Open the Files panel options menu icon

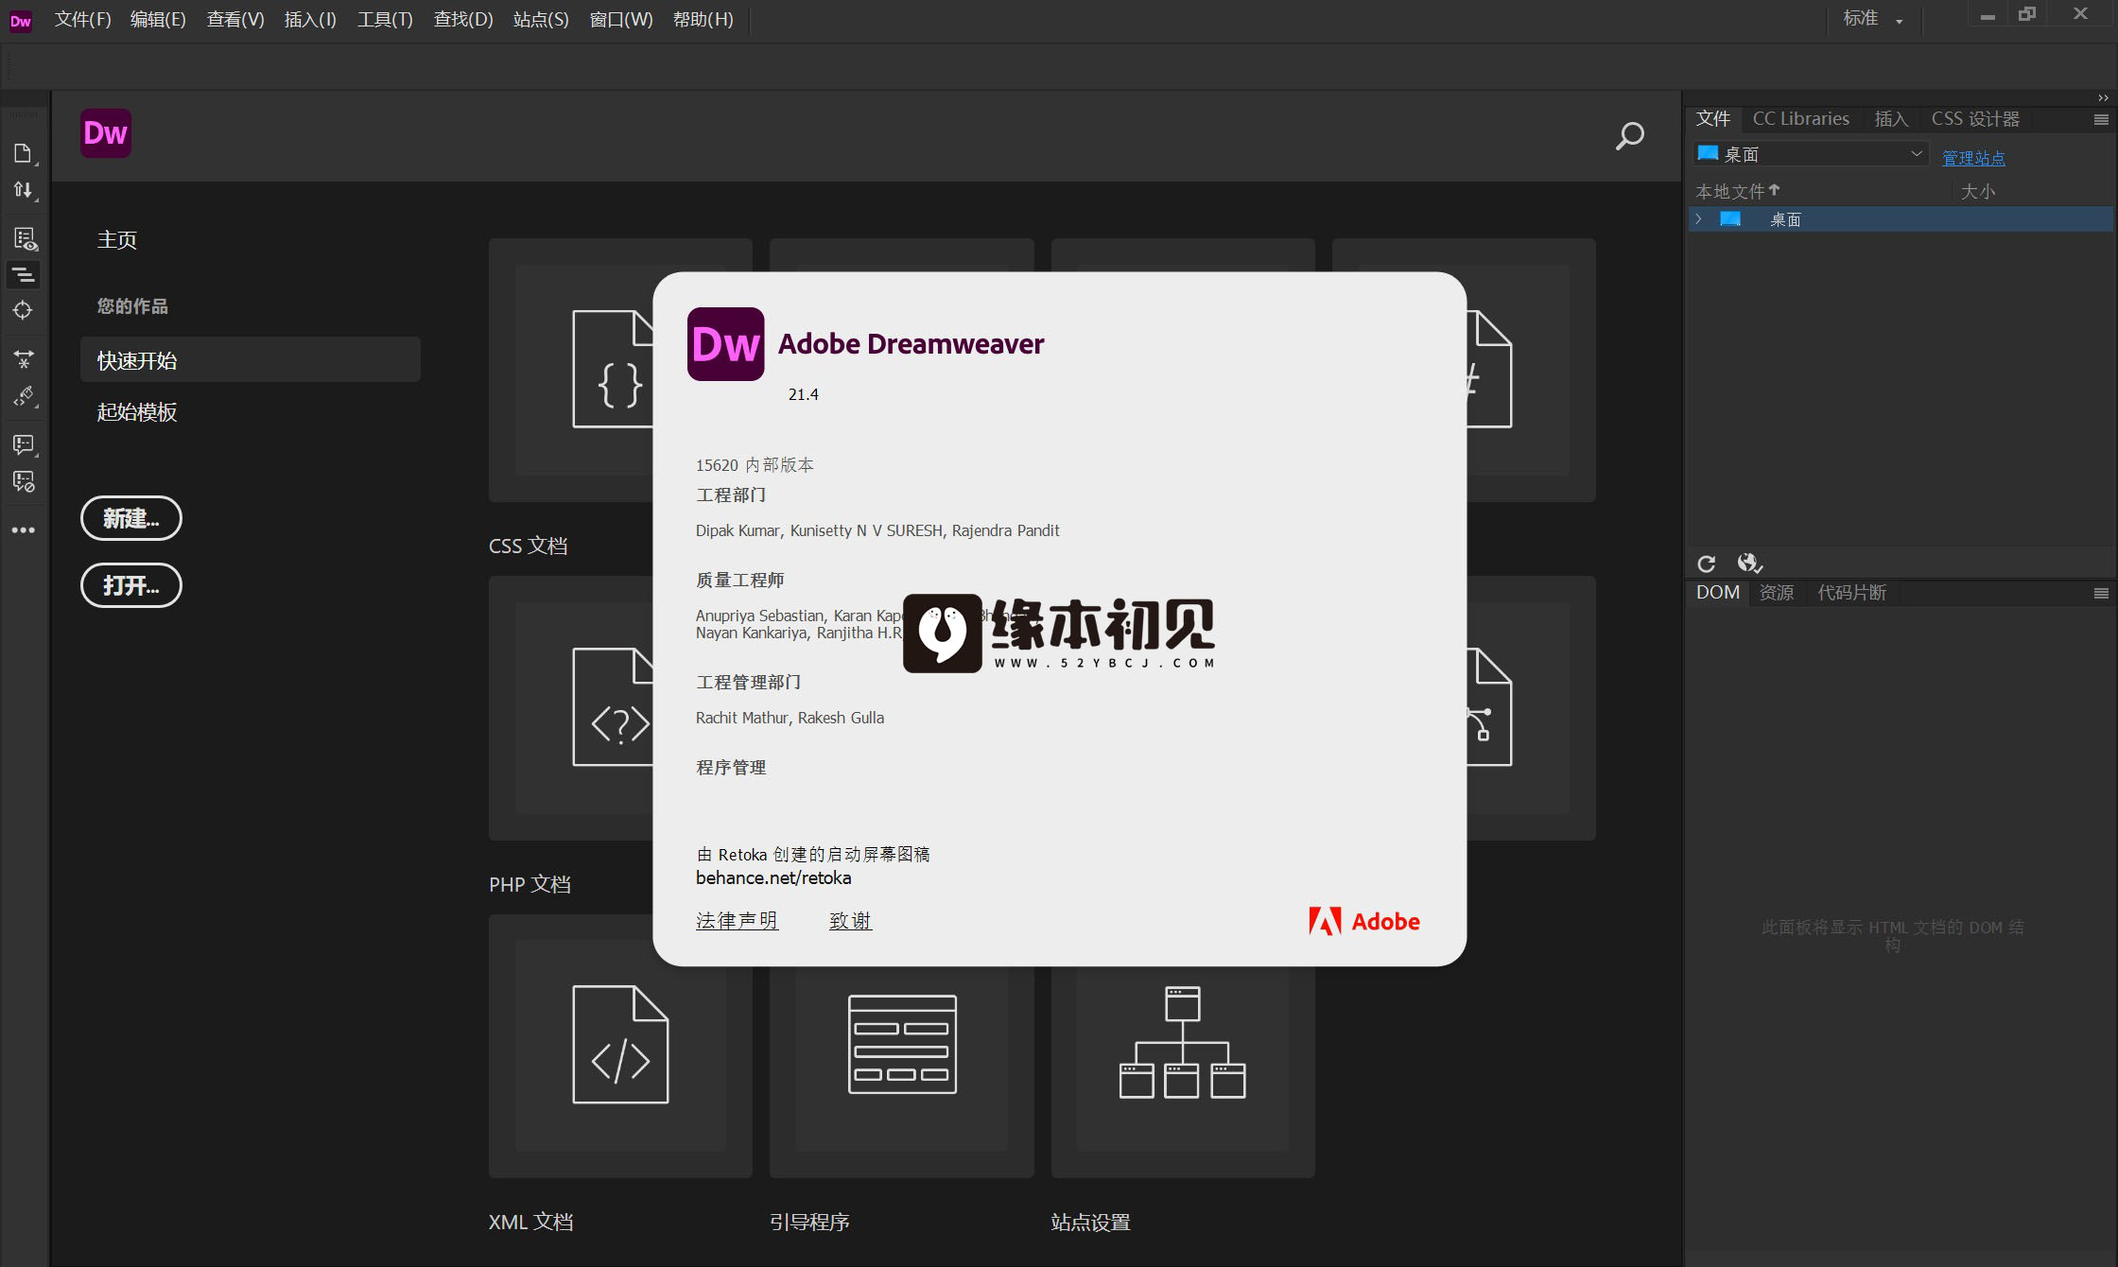click(x=2101, y=119)
